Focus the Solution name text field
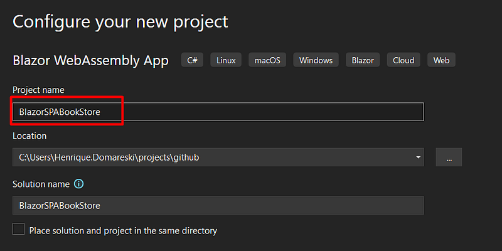 (x=218, y=205)
